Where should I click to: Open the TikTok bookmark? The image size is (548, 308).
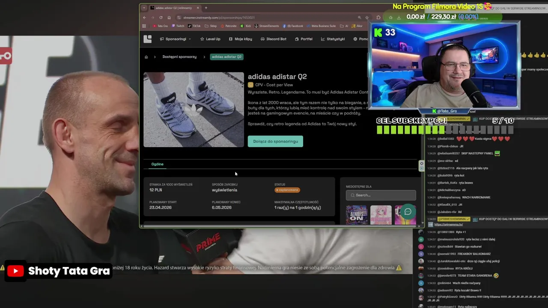pos(194,26)
